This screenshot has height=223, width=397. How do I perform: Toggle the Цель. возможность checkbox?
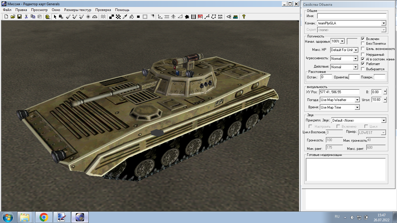click(363, 49)
